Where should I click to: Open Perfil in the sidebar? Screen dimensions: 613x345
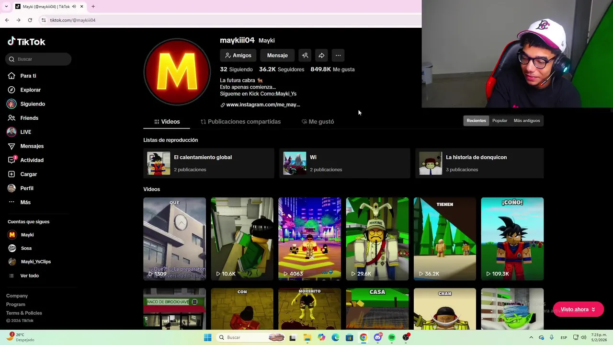click(26, 188)
